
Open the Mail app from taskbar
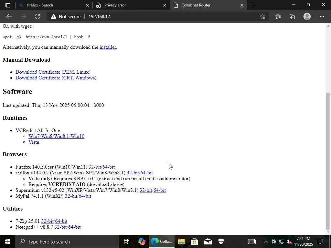(x=208, y=242)
